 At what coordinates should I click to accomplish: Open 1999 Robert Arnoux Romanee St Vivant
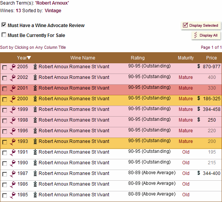74,109
